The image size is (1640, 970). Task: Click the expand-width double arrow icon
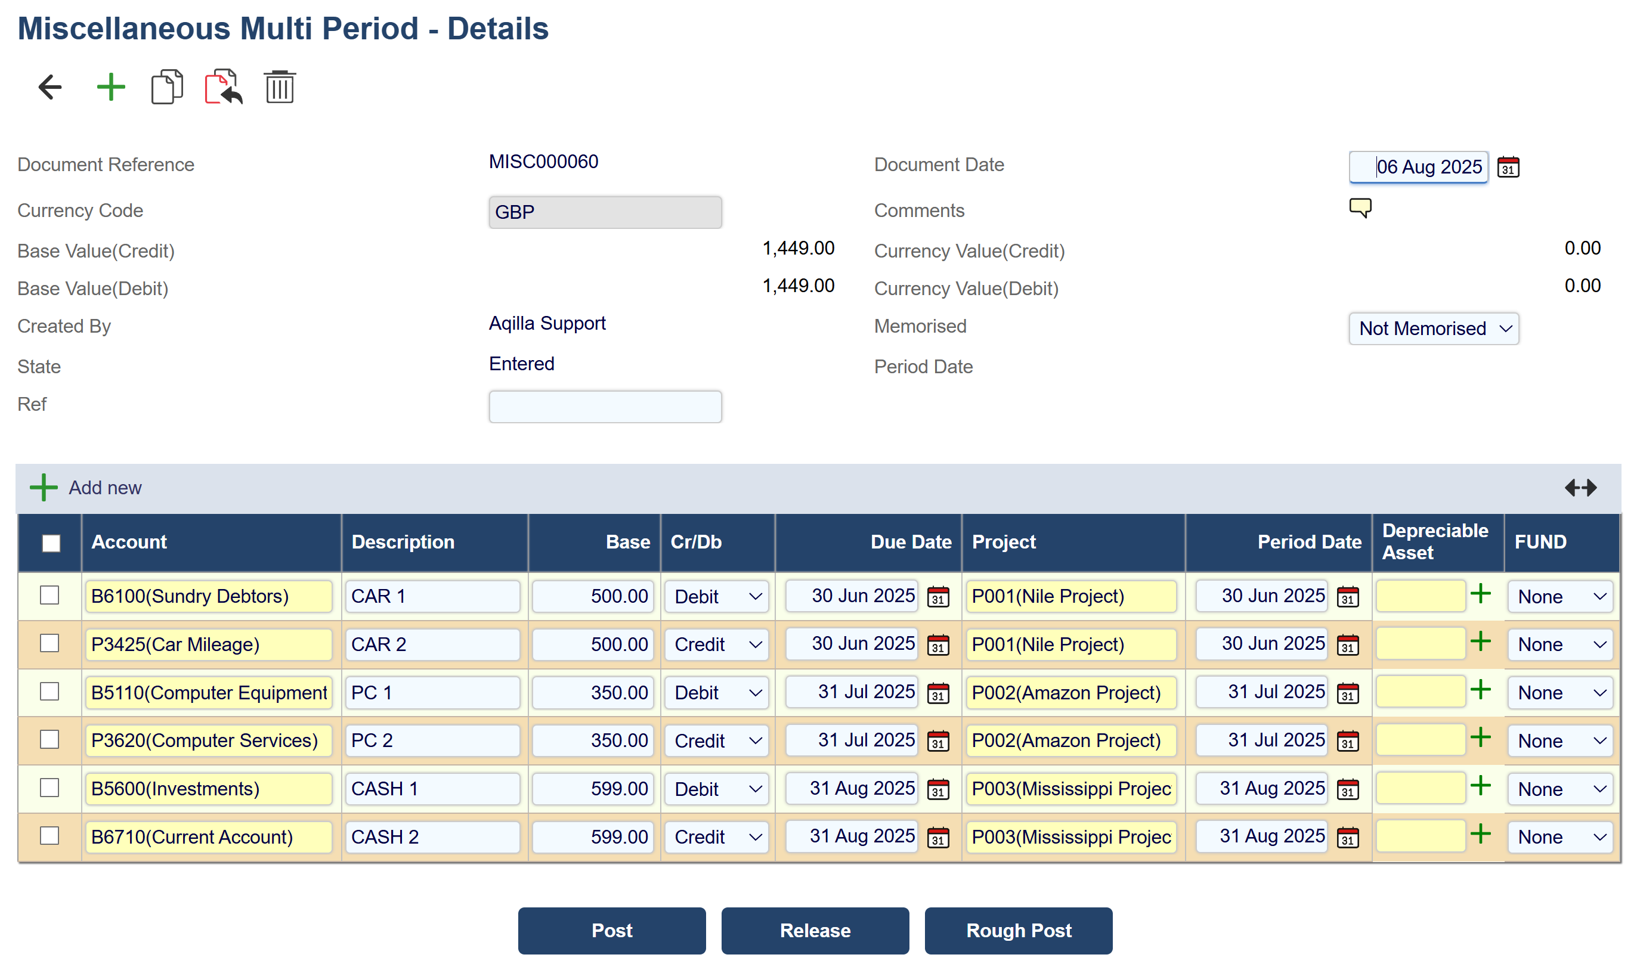point(1580,488)
